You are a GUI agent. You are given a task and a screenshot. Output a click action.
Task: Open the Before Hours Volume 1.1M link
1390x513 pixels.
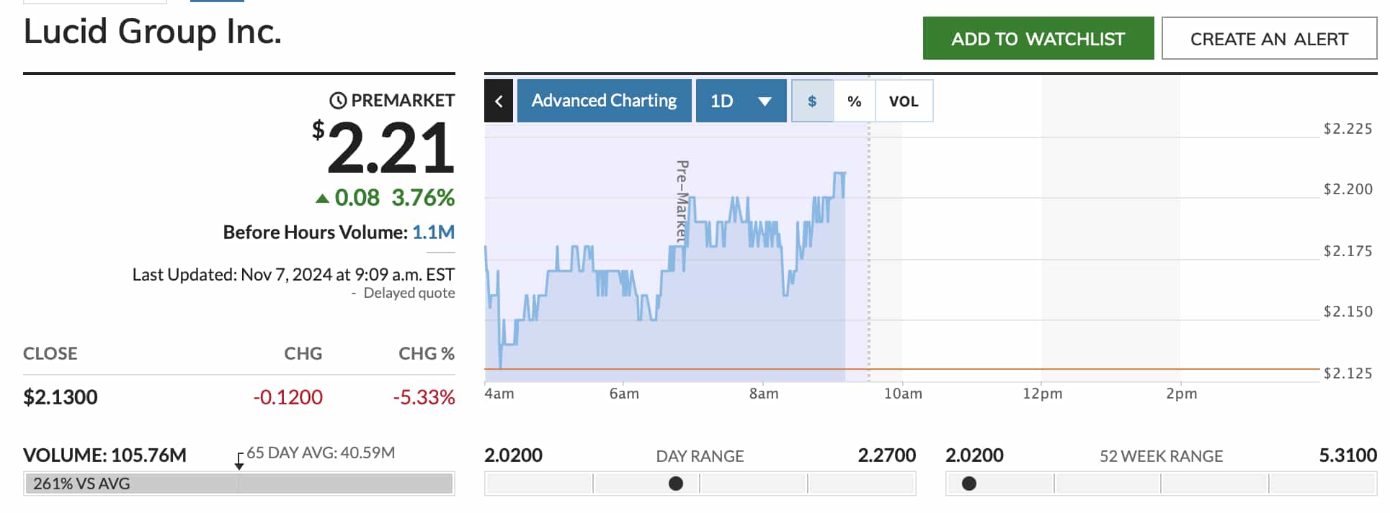point(434,232)
